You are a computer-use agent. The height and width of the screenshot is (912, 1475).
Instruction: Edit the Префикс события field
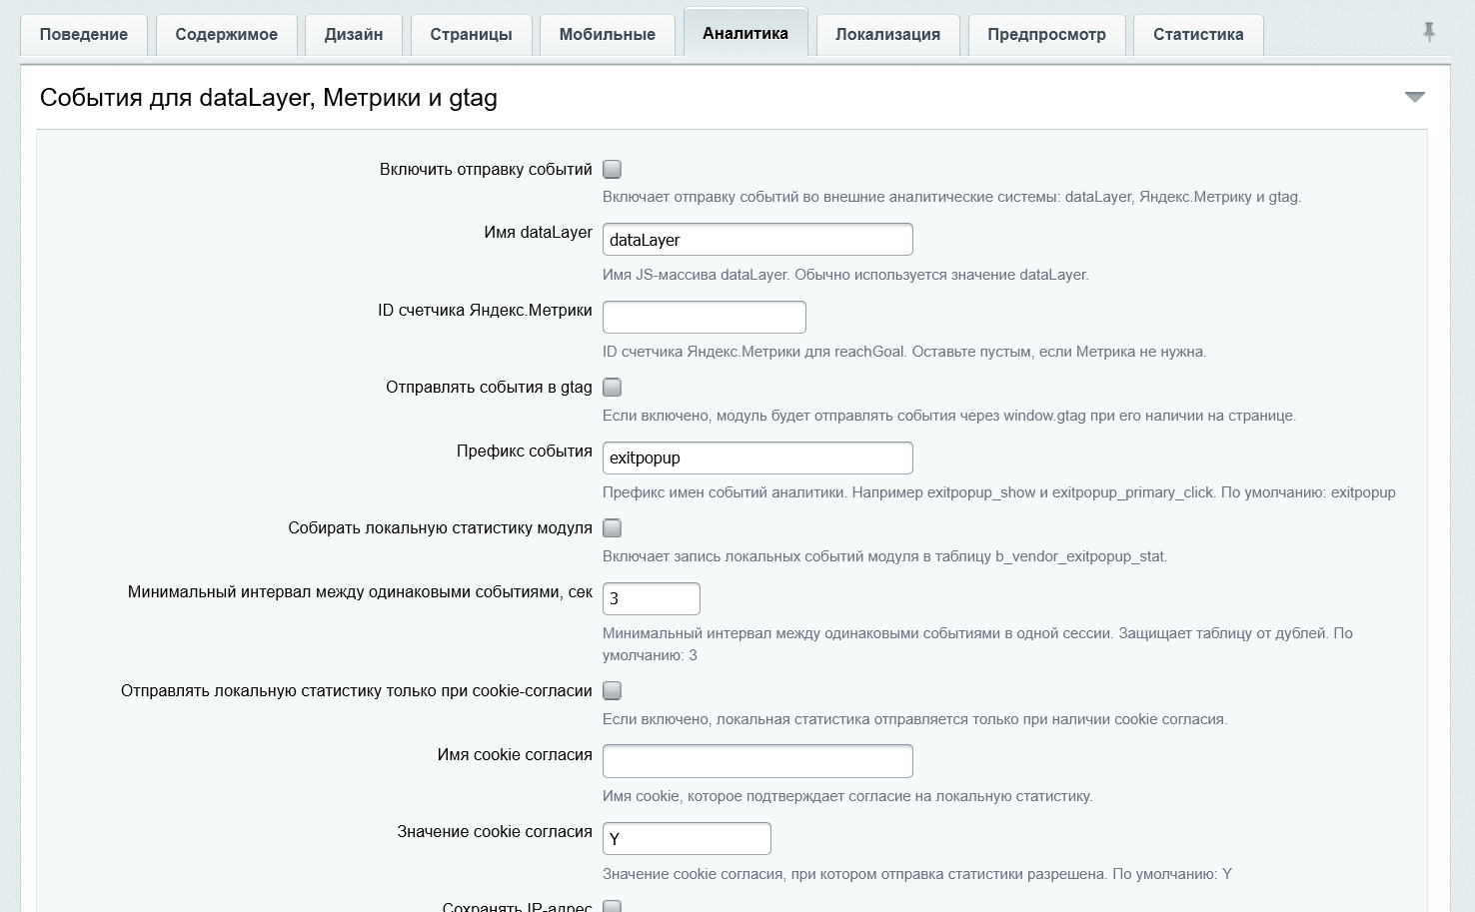(x=757, y=458)
